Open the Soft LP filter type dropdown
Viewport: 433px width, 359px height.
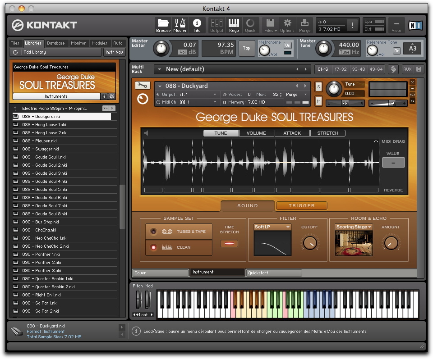click(272, 227)
